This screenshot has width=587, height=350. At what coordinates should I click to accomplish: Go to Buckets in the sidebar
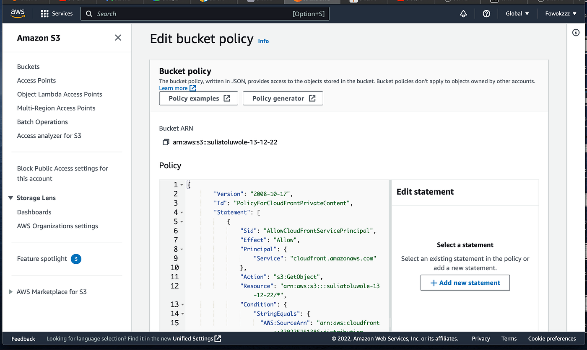coord(28,67)
